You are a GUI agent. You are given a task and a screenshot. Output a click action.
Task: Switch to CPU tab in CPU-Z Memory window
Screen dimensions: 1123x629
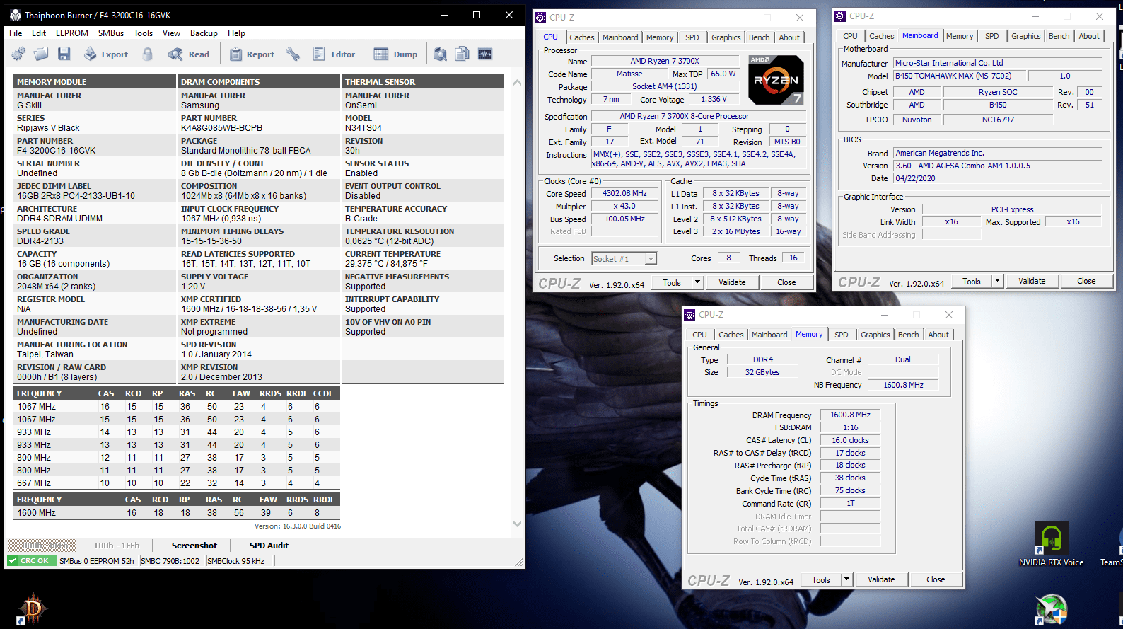pos(699,335)
